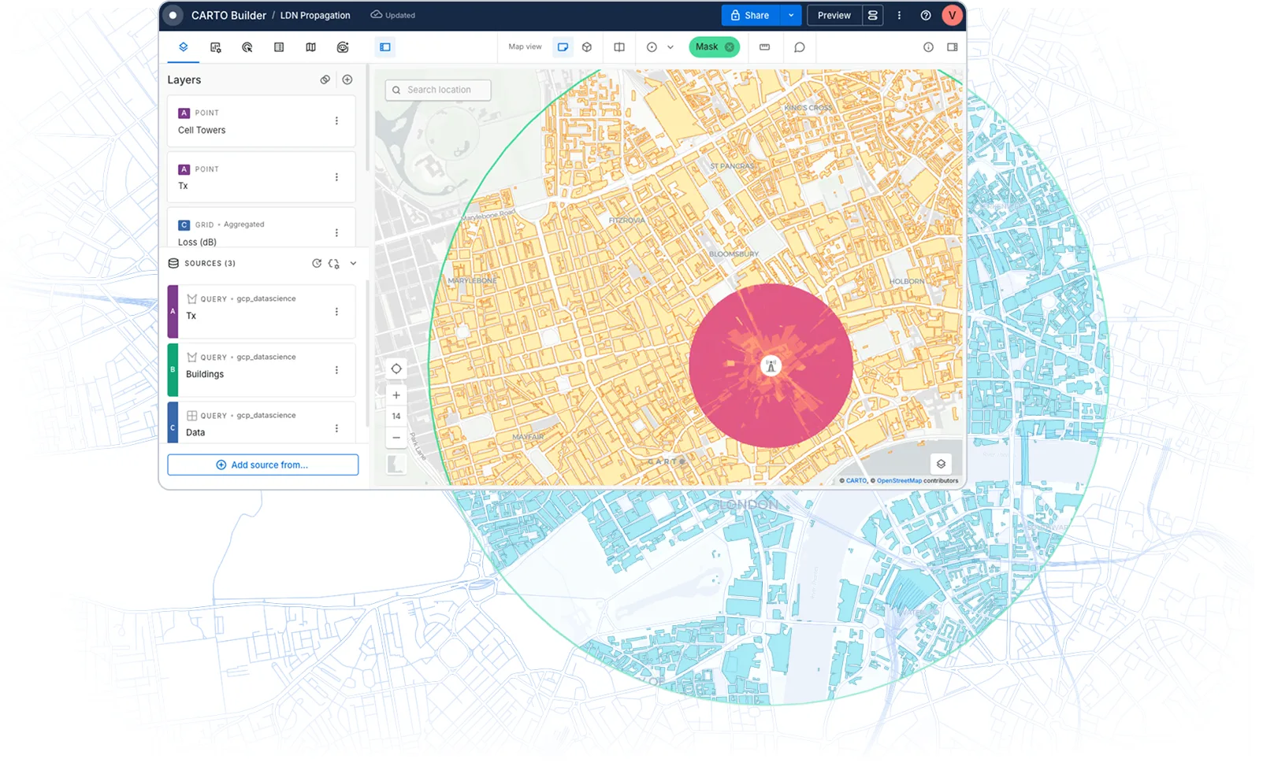The width and height of the screenshot is (1274, 774).
Task: Open the AI agents tab icon
Action: [x=343, y=47]
